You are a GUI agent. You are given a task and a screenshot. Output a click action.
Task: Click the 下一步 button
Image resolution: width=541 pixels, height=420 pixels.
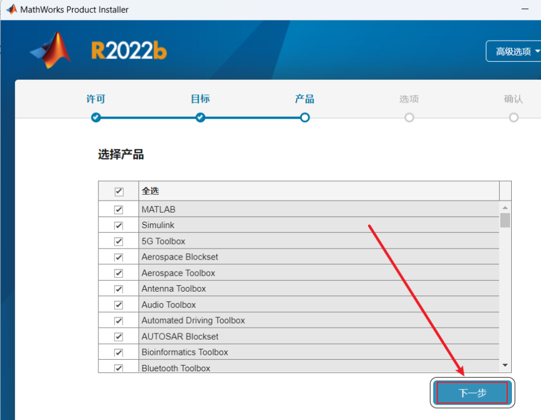point(471,392)
